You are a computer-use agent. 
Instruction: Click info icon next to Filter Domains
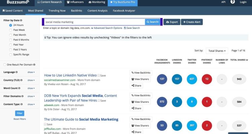click(22, 96)
